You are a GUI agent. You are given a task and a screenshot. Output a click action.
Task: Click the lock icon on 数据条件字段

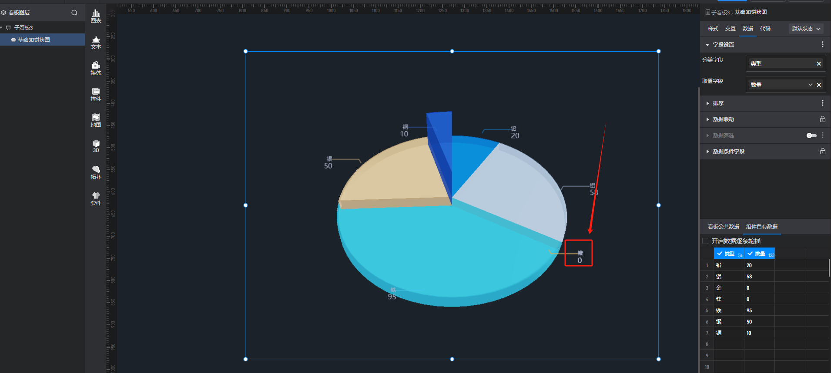click(822, 151)
